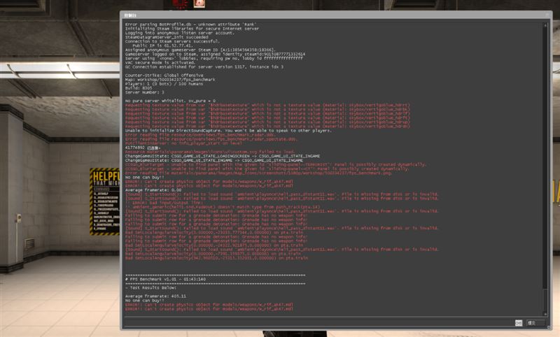Select the "Server Number: 3" line
The width and height of the screenshot is (560, 337).
[x=145, y=92]
